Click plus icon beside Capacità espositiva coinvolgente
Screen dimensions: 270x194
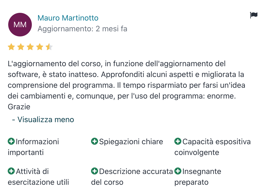[178, 141]
